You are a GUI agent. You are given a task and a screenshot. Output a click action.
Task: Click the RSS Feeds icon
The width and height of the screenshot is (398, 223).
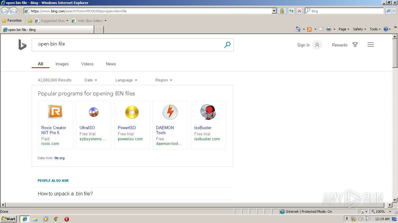(x=309, y=29)
